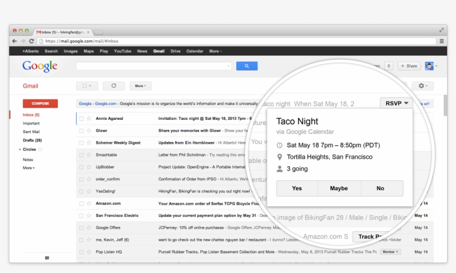Click the Google logo
The width and height of the screenshot is (456, 273).
(x=40, y=67)
